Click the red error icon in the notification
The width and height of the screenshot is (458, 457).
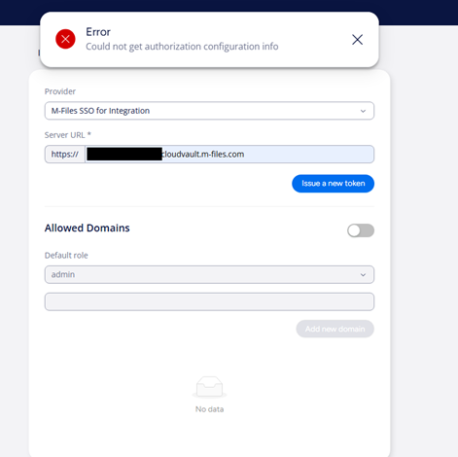pos(65,39)
